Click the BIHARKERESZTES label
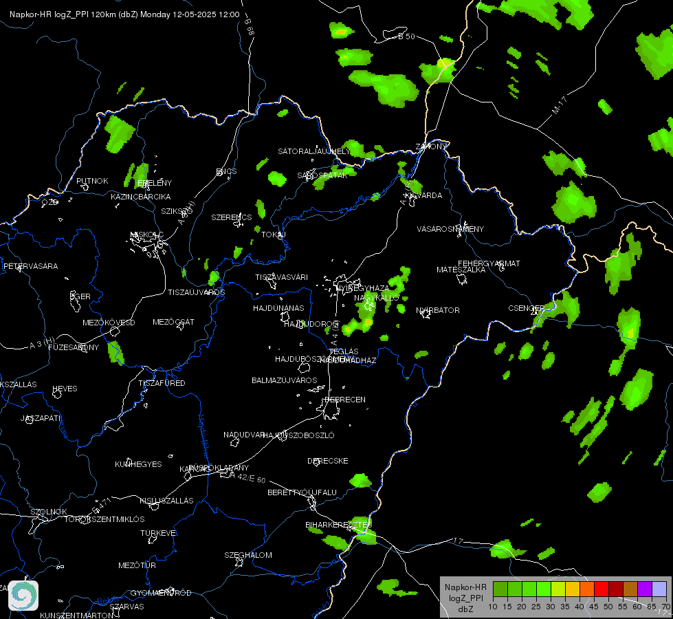This screenshot has height=619, width=673. (339, 525)
